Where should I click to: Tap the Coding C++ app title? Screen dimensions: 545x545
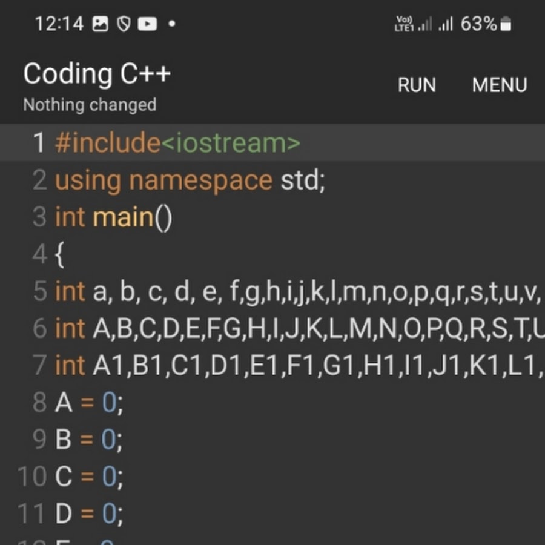97,74
